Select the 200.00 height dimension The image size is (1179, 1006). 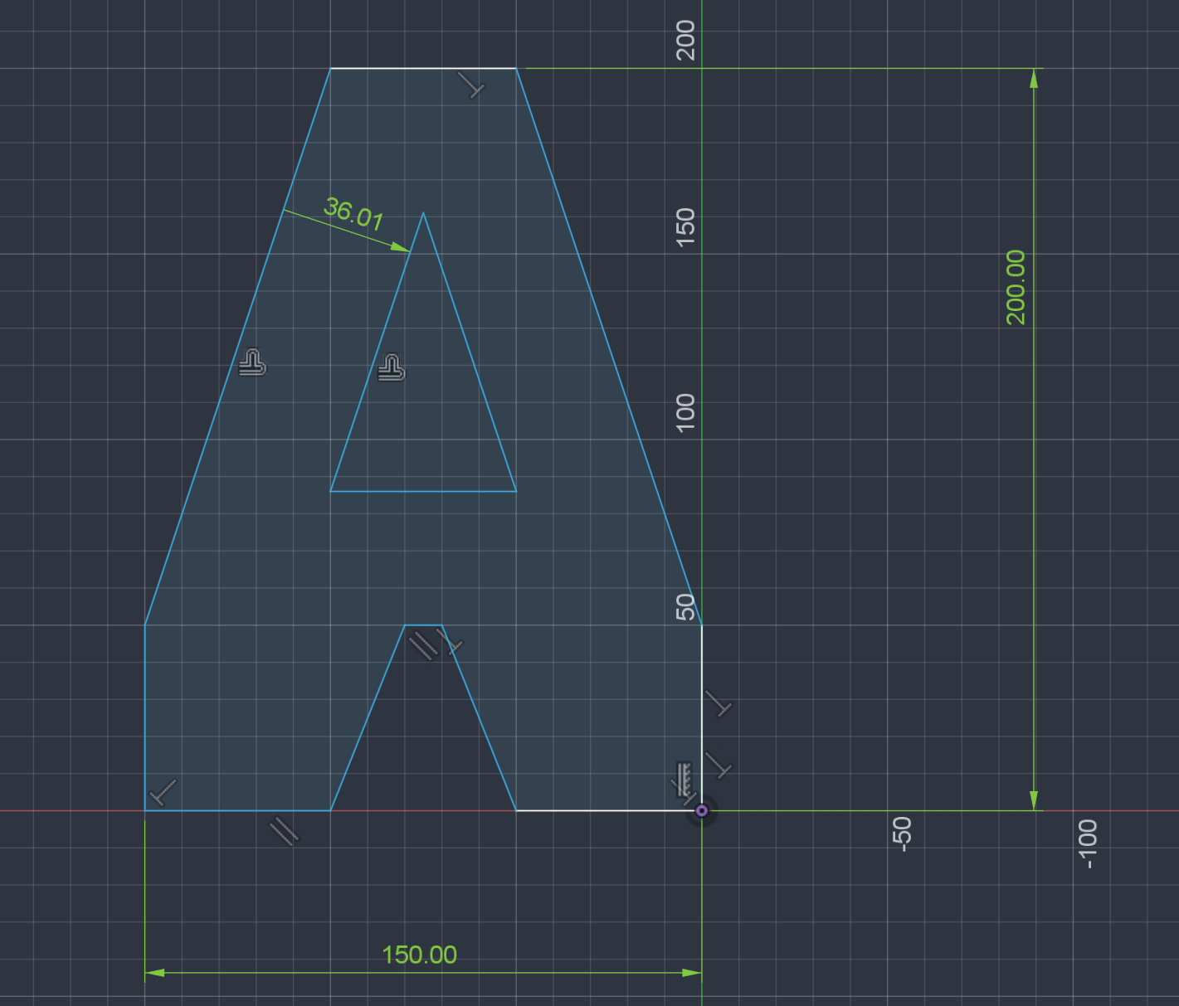[1016, 287]
